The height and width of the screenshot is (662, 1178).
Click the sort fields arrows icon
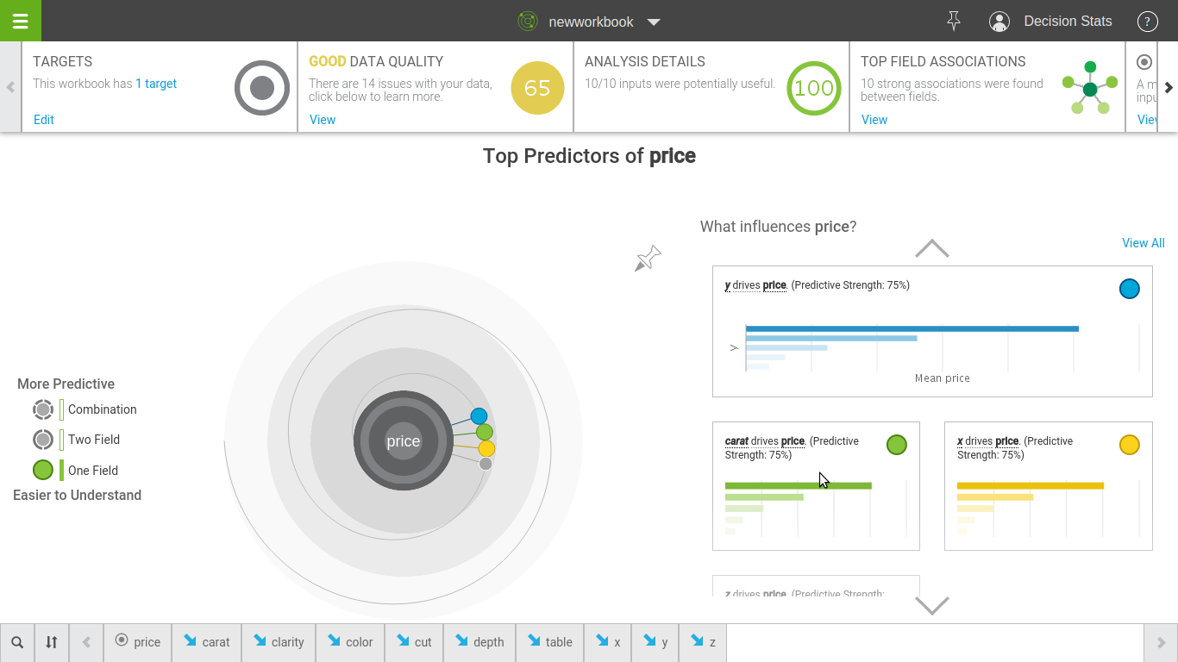(x=52, y=642)
